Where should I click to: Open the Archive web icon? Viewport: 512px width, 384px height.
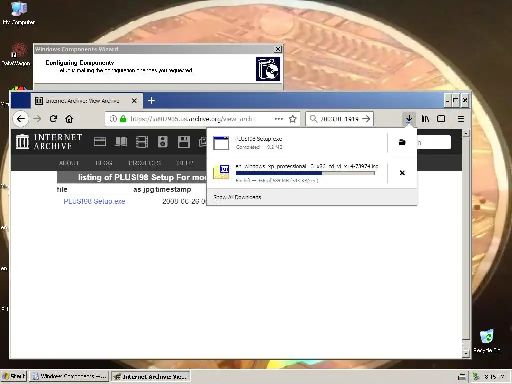tap(100, 142)
